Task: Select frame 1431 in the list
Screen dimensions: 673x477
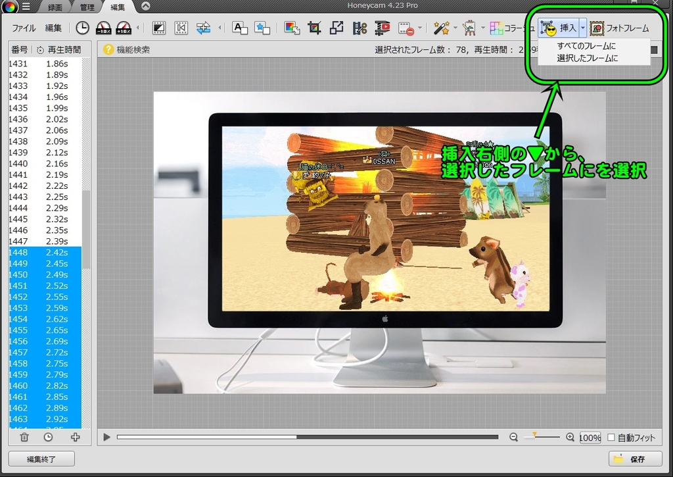Action: [x=45, y=64]
